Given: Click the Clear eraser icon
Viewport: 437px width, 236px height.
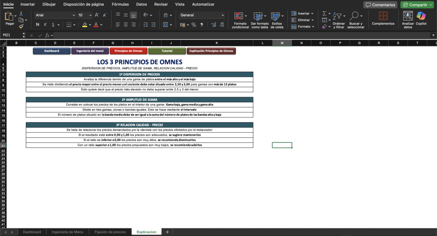Looking at the screenshot, I should click(324, 27).
